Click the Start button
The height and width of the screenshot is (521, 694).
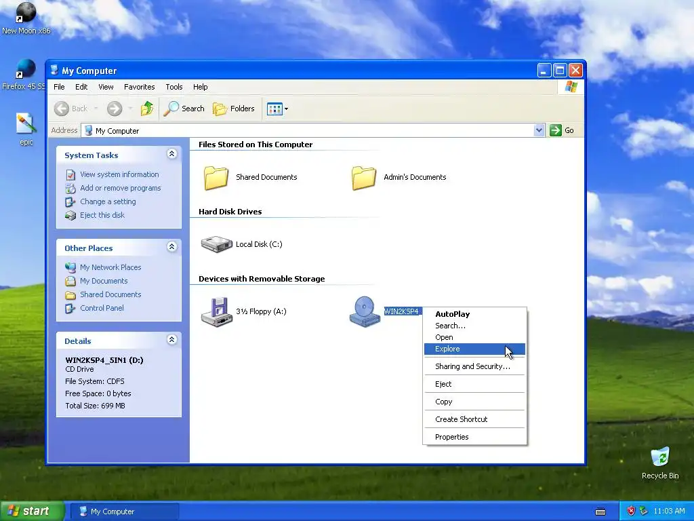point(33,512)
